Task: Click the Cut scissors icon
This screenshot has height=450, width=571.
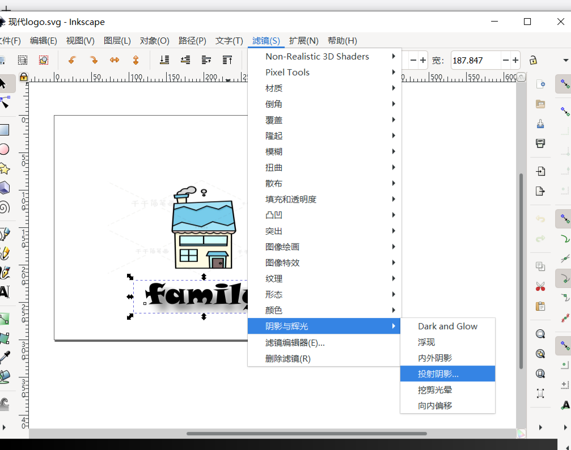Action: click(x=540, y=286)
